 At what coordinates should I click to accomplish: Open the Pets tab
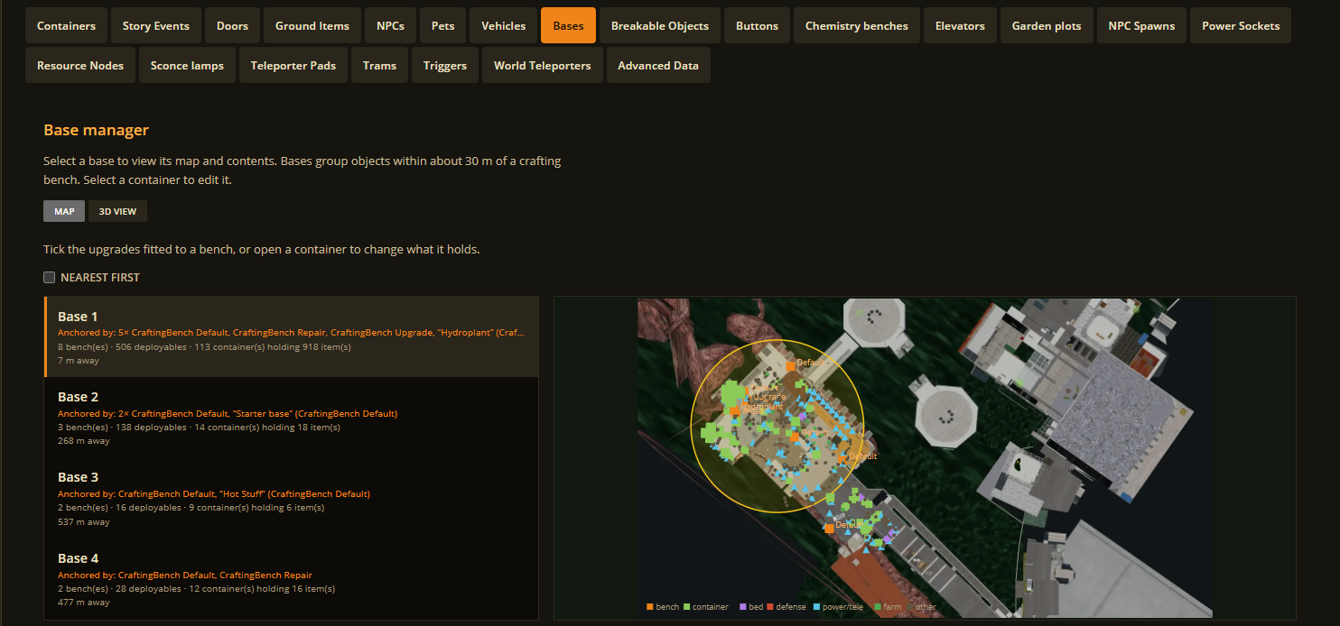tap(443, 26)
